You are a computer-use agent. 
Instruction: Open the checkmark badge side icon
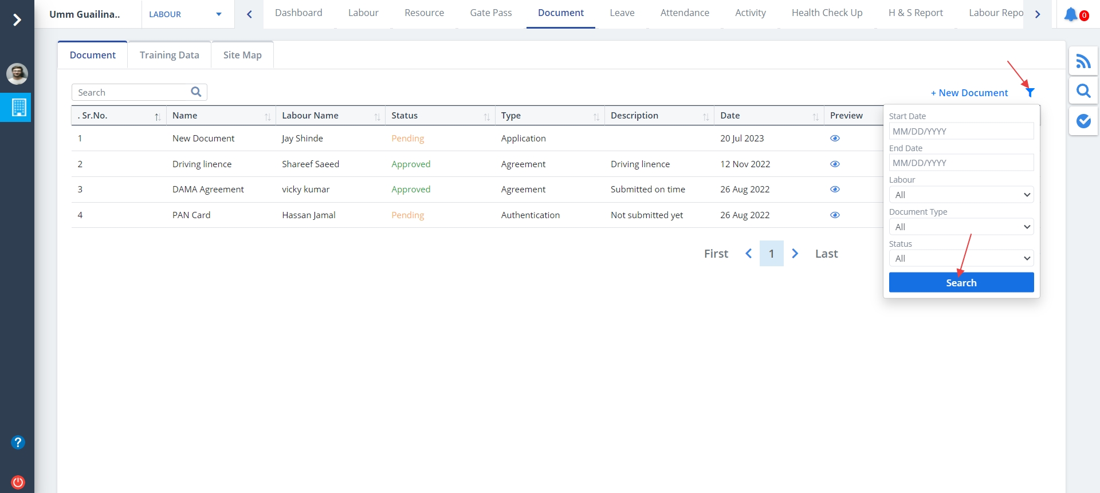1083,121
